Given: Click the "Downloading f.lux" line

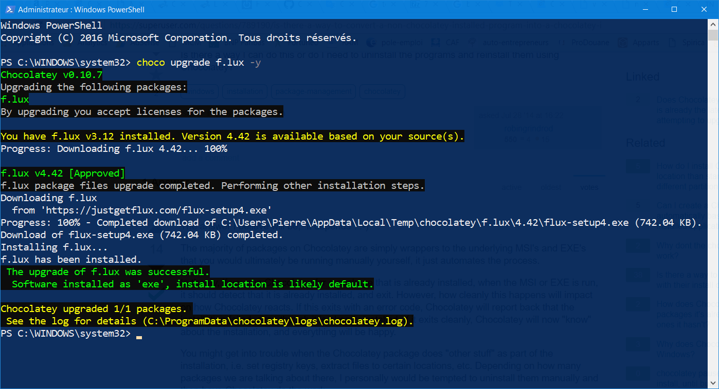Looking at the screenshot, I should click(49, 198).
